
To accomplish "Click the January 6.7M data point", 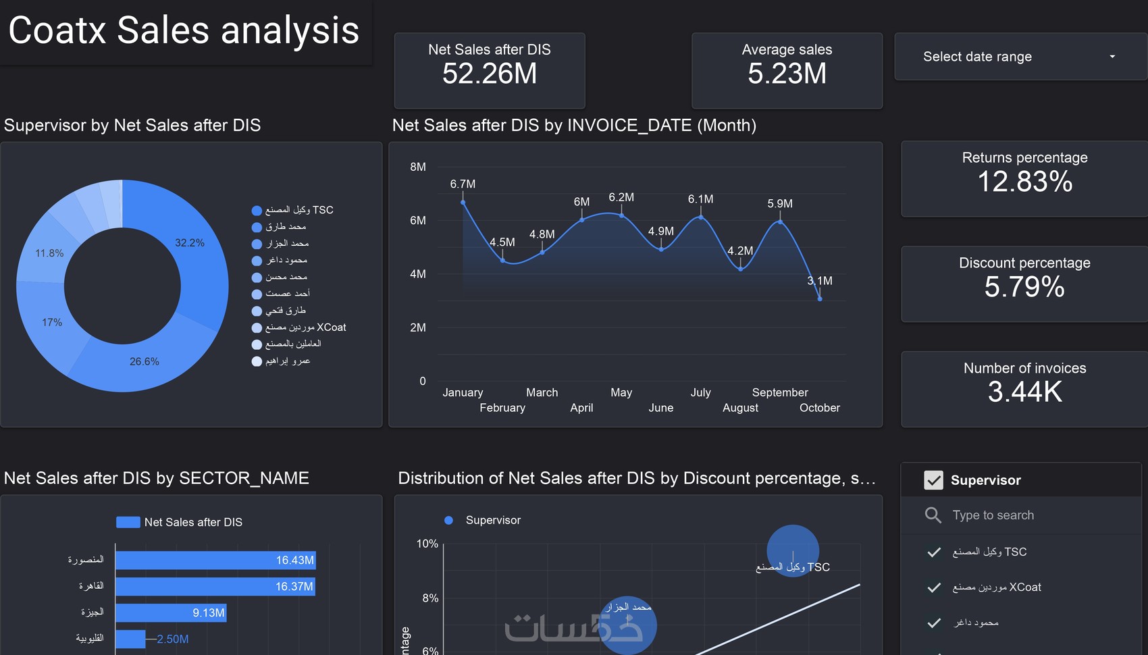I will pos(463,202).
